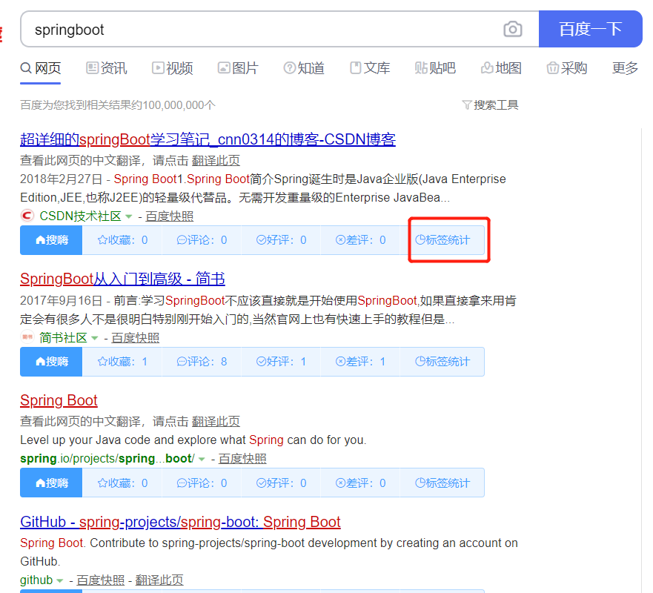Click the result count text 约100,000,000个
Image resolution: width=653 pixels, height=593 pixels.
pos(173,105)
